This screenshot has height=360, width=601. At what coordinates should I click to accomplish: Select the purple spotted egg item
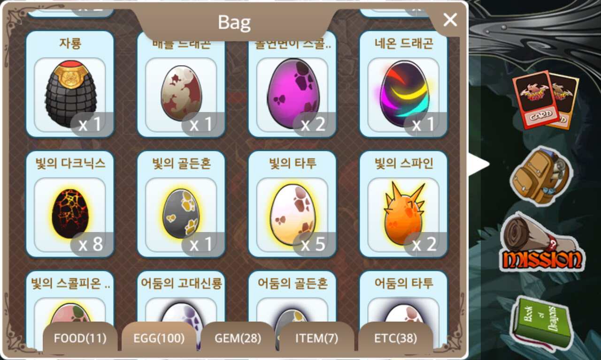coord(292,84)
